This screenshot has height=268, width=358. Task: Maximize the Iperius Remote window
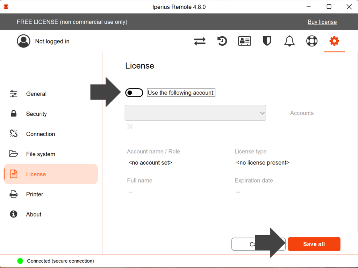tap(329, 7)
